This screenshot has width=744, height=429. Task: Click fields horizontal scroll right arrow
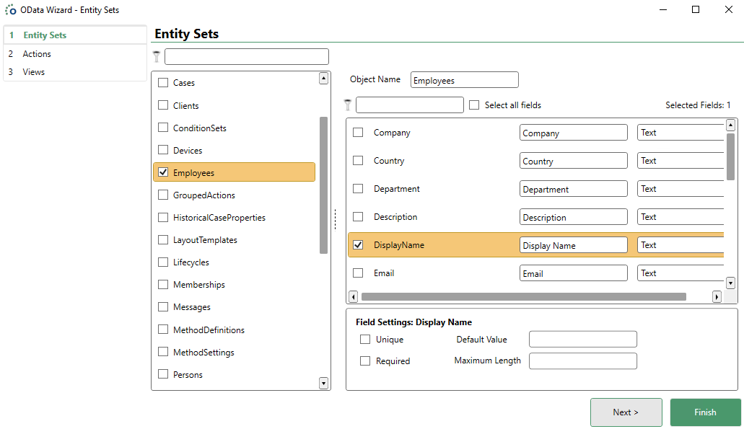[x=717, y=297]
